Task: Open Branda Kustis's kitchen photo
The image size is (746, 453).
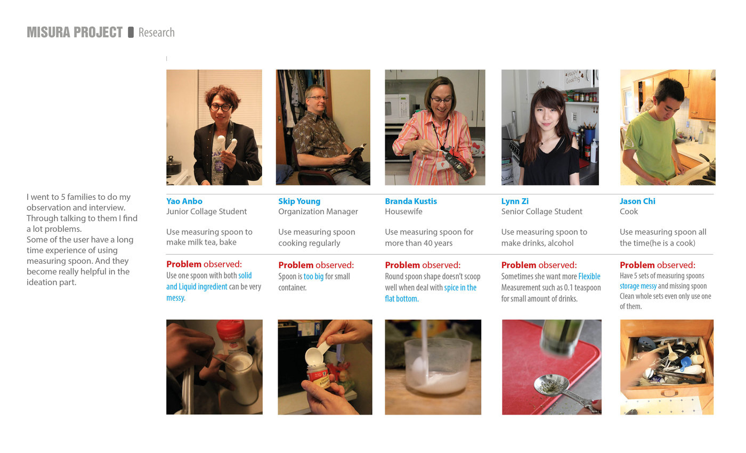Action: 435,127
